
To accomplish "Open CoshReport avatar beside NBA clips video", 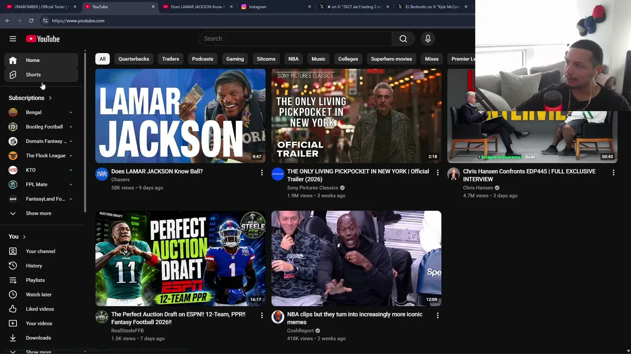I will click(278, 317).
